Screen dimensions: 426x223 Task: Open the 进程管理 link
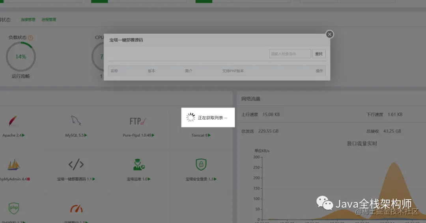(x=49, y=20)
